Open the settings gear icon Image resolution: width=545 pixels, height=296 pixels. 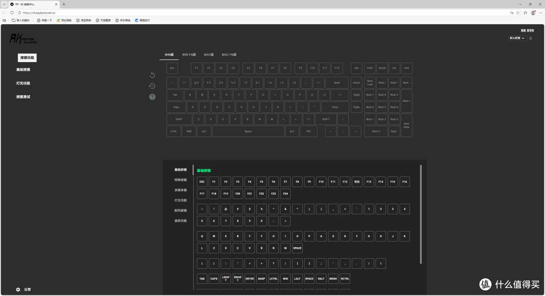click(x=18, y=289)
